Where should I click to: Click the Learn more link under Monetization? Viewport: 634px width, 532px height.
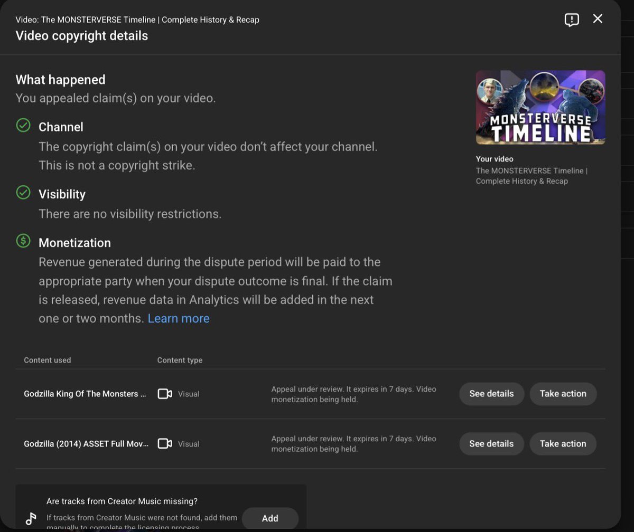[x=179, y=318]
